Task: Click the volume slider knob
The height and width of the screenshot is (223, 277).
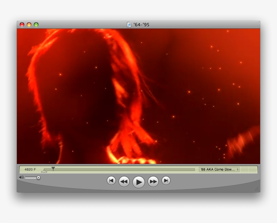Action: tap(39, 178)
